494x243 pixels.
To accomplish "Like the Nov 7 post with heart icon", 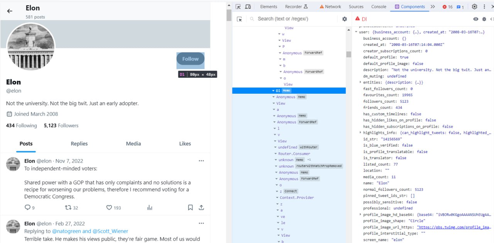I will point(109,208).
